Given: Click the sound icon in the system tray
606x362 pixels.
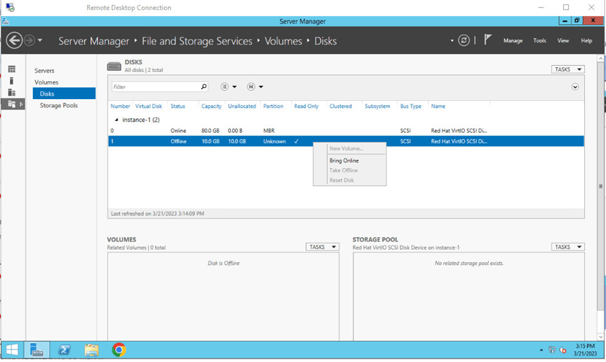Looking at the screenshot, I should coord(562,350).
